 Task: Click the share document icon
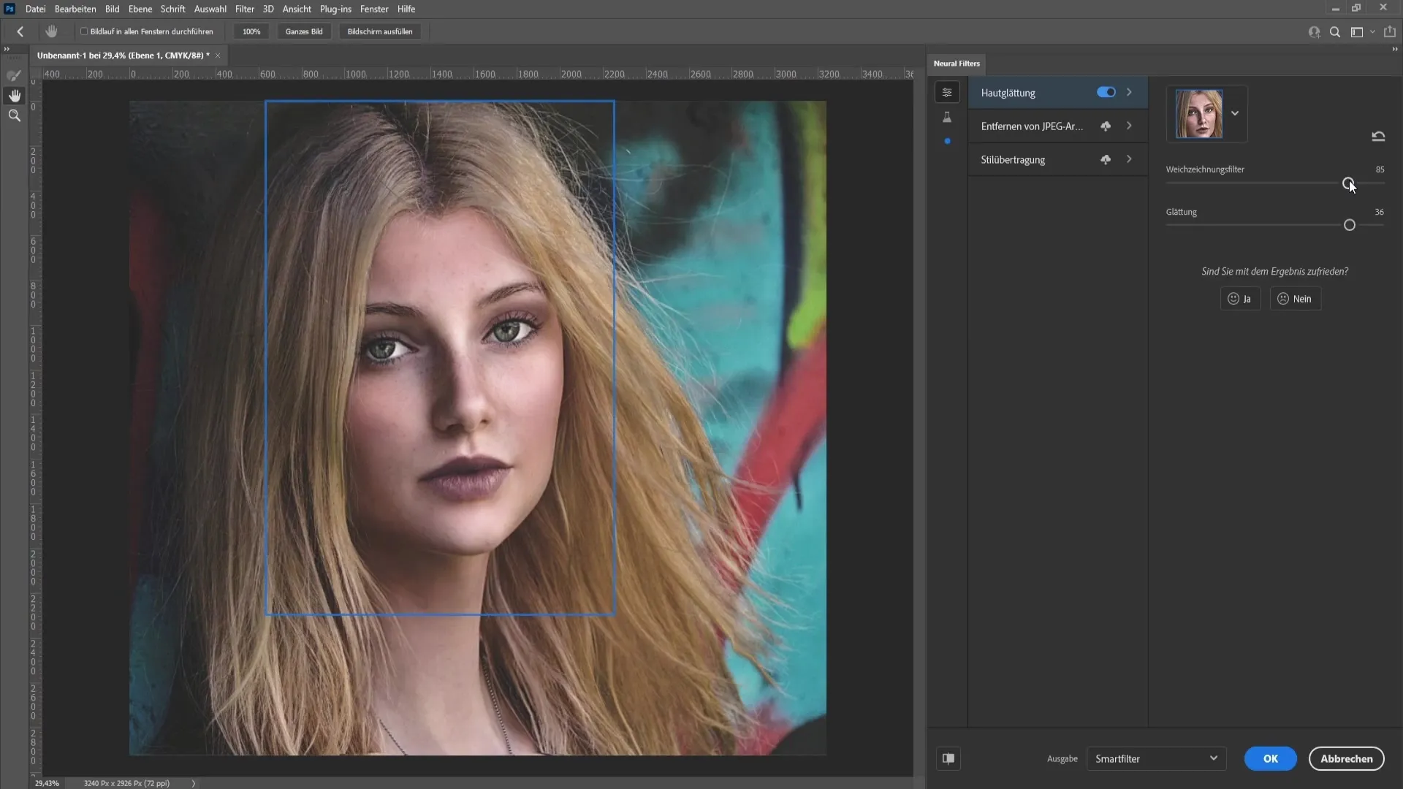tap(1390, 31)
